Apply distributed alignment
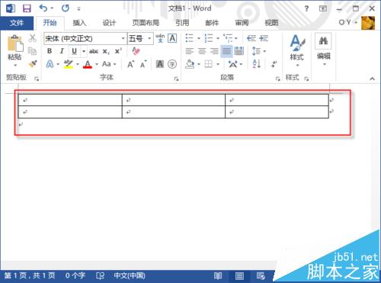 [239, 51]
